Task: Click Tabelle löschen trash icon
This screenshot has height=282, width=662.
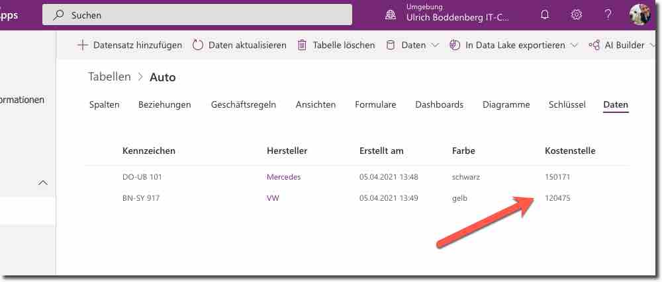Action: [302, 45]
